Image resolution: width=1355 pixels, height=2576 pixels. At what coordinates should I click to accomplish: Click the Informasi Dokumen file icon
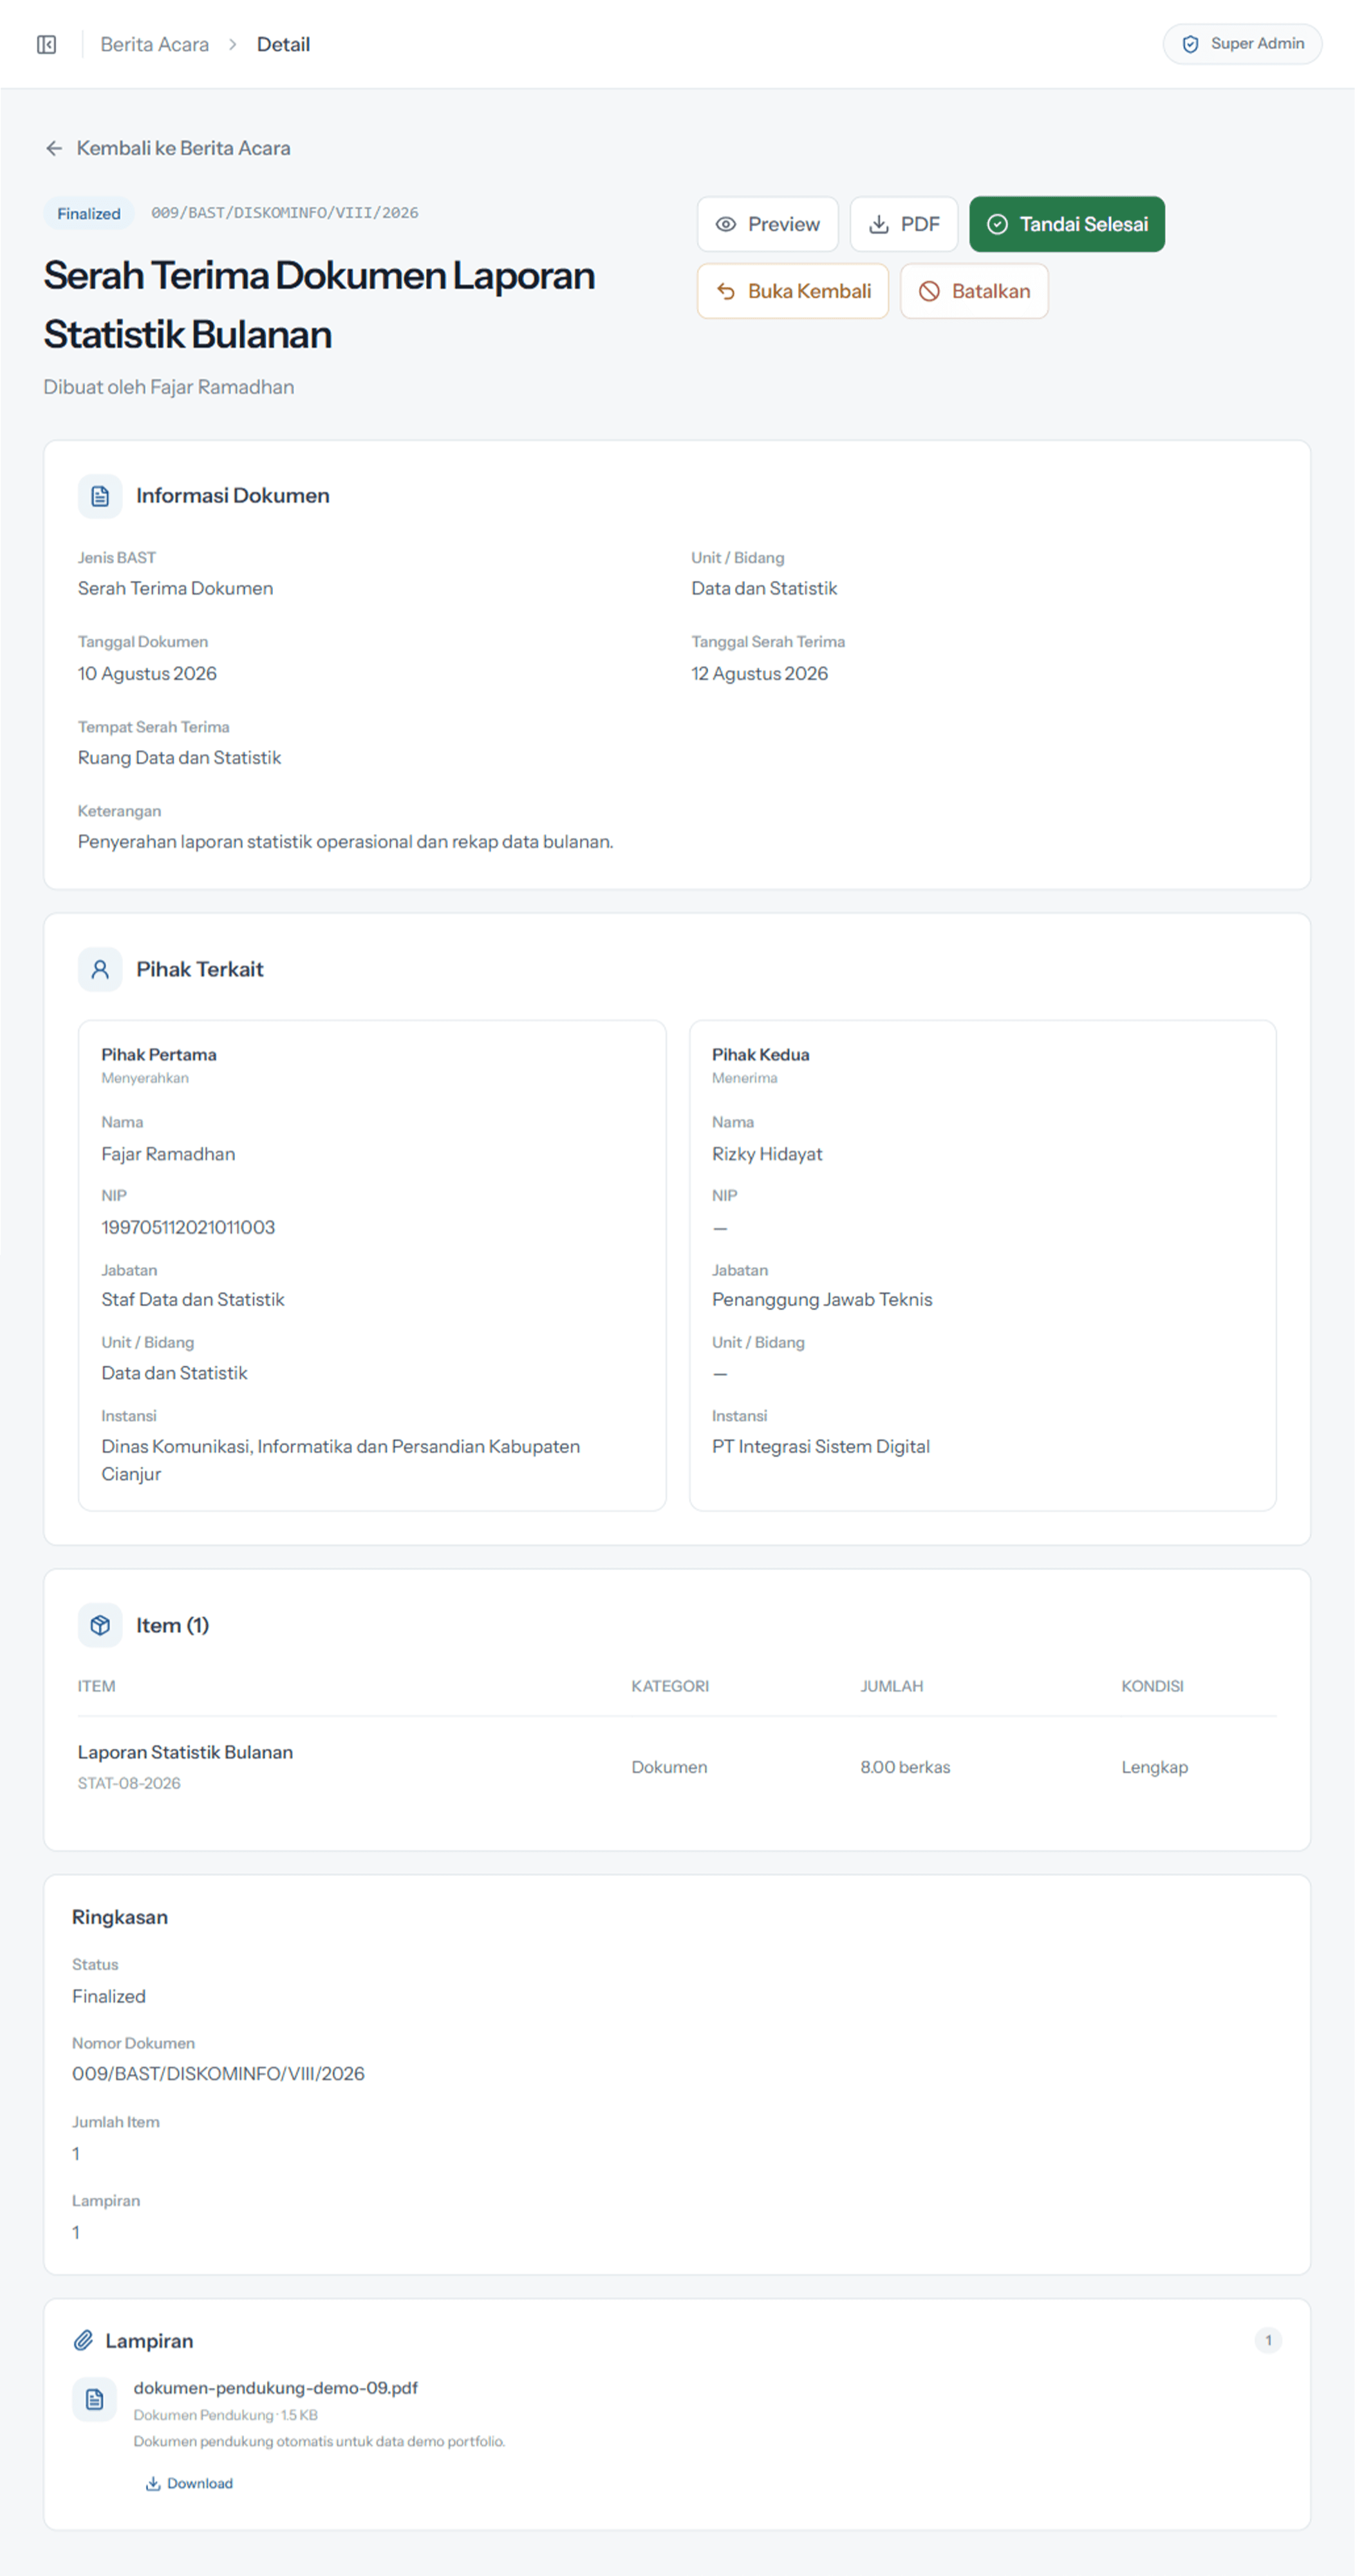100,496
